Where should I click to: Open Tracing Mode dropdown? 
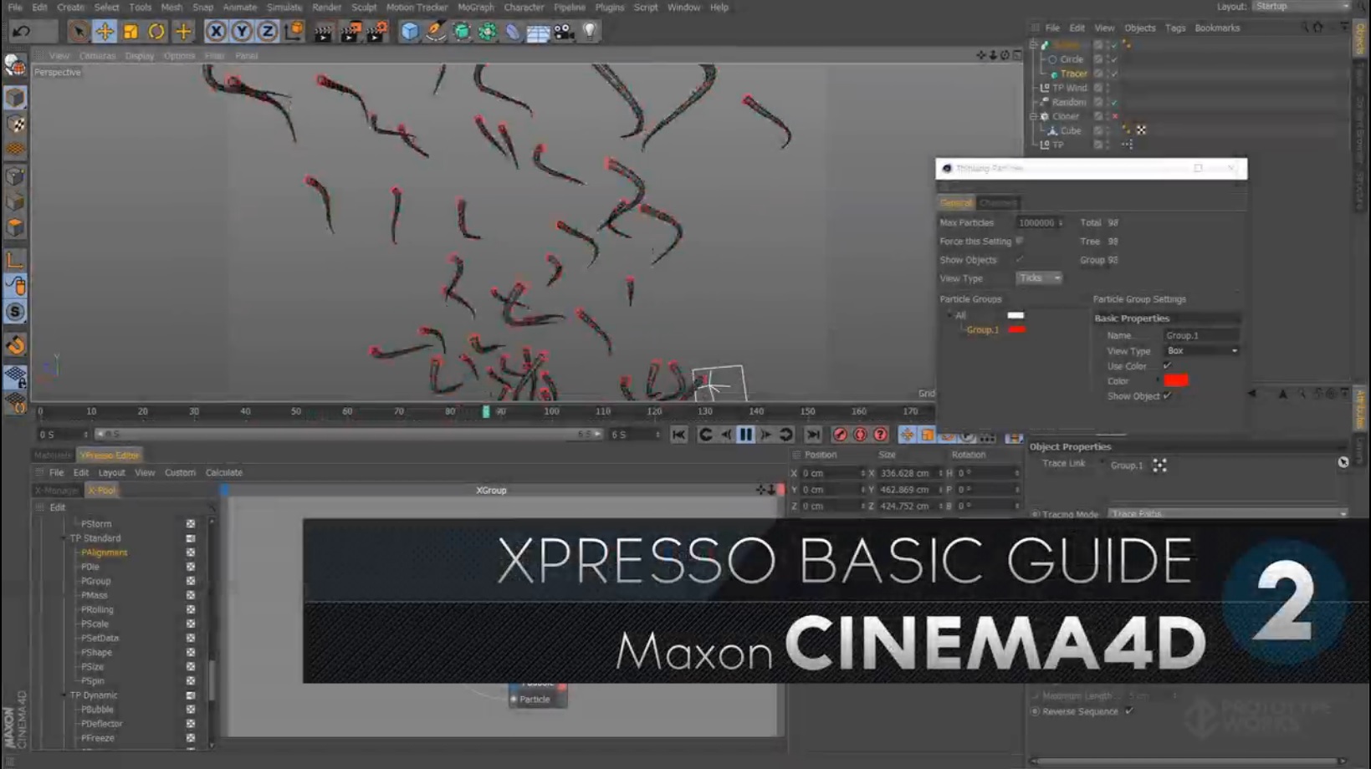(1228, 514)
